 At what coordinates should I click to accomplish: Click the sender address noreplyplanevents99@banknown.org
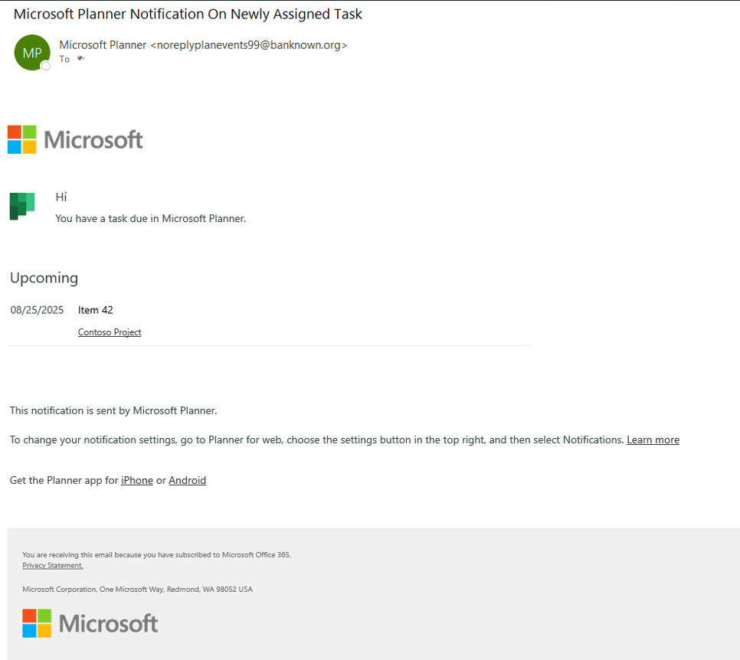click(249, 45)
